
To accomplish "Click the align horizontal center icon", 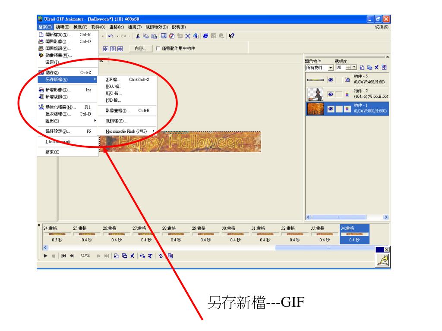I will [113, 49].
